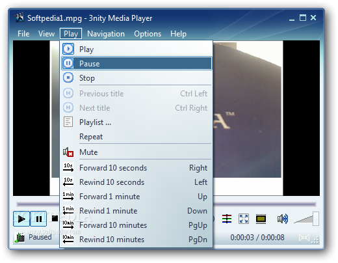Click the Paused status text
The width and height of the screenshot is (338, 263).
point(40,237)
